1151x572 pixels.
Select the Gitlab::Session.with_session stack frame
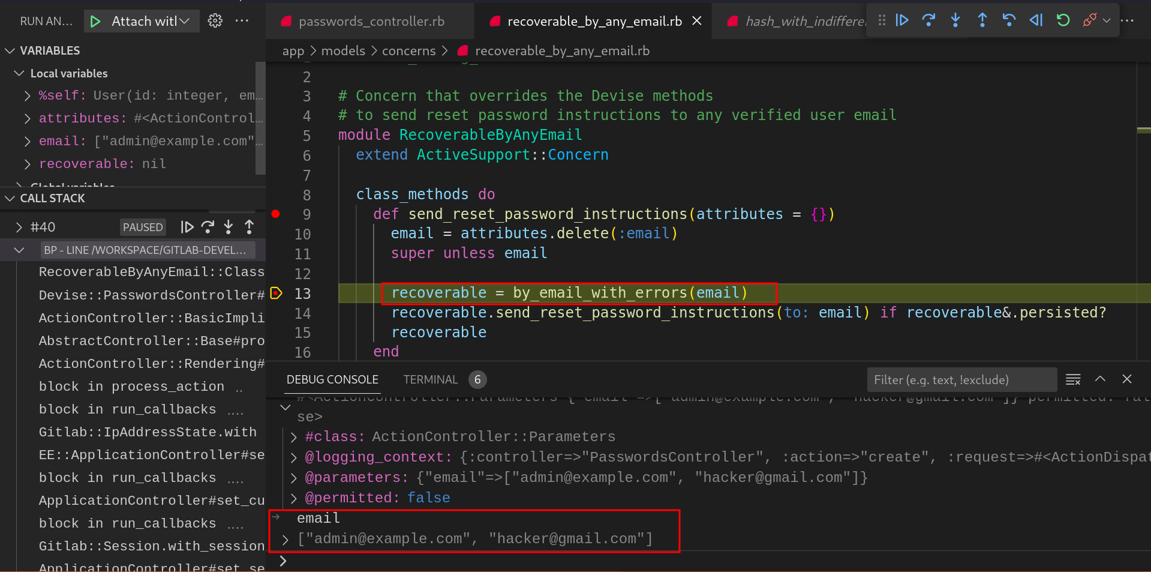[x=152, y=546]
